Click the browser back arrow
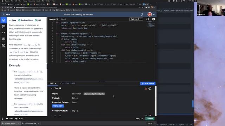The height and width of the screenshot is (126, 225). pos(2,7)
